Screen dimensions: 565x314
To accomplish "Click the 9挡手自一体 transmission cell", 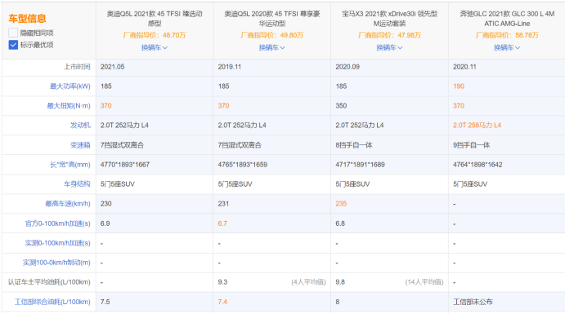I will (471, 145).
